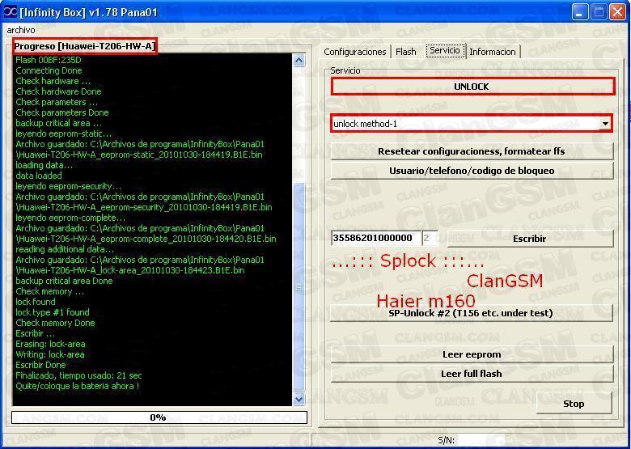Click the Leer eeprom button

point(472,354)
